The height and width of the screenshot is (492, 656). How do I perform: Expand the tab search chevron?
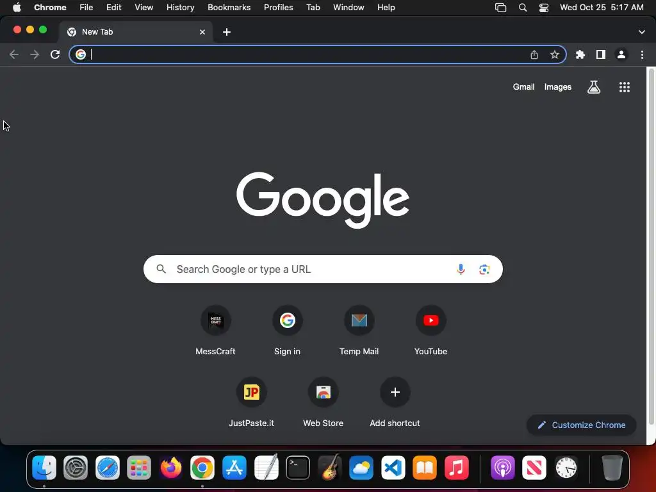coord(642,32)
